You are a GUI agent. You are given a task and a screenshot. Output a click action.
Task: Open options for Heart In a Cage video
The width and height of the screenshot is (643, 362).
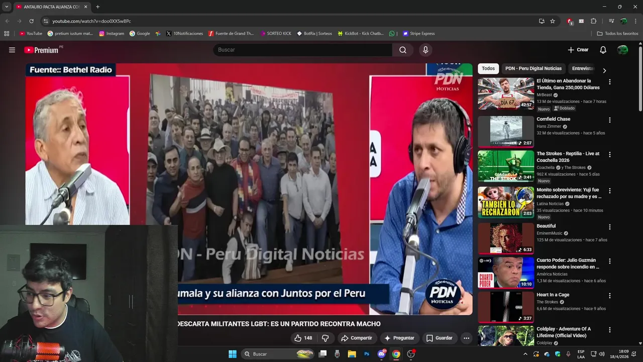click(x=610, y=296)
